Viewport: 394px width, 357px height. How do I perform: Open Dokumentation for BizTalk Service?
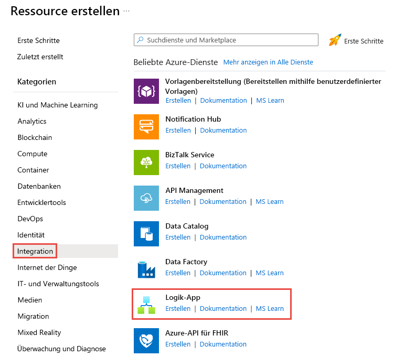coord(223,166)
